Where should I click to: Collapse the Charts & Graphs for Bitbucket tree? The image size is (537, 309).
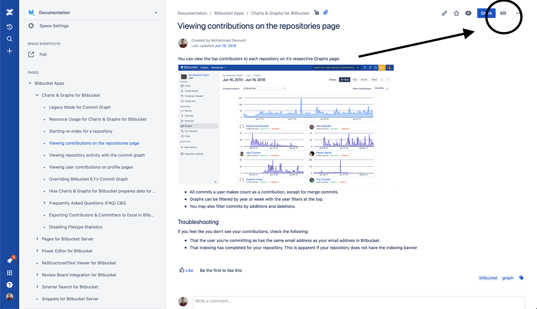pyautogui.click(x=37, y=95)
